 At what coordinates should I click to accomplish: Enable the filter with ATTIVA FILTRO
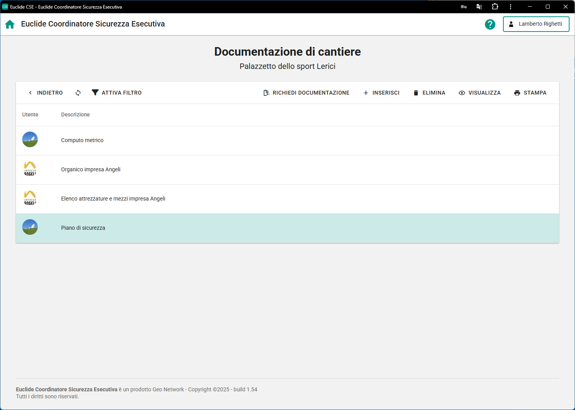tap(116, 93)
